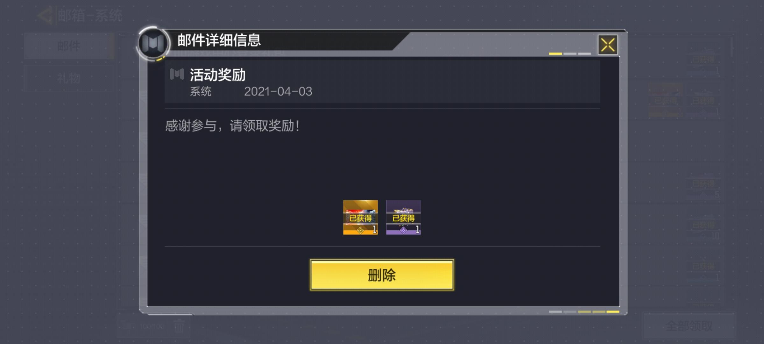This screenshot has width=764, height=344.
Task: Click the trash can icon beside 100/100
Action: 179,326
